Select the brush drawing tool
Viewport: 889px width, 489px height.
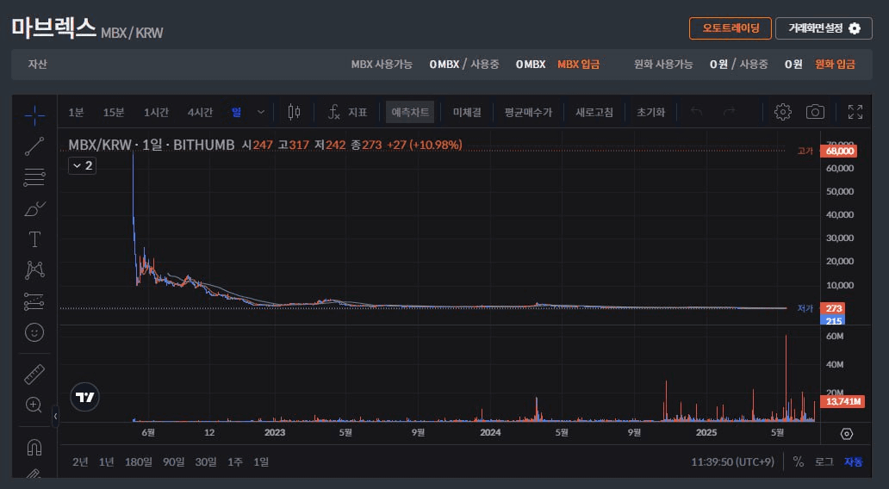tap(34, 208)
